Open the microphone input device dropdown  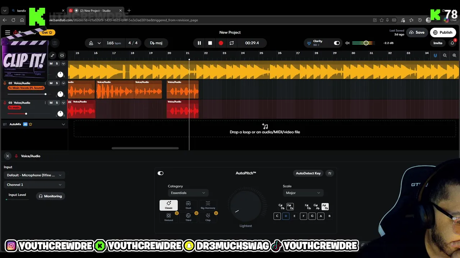[x=34, y=175]
